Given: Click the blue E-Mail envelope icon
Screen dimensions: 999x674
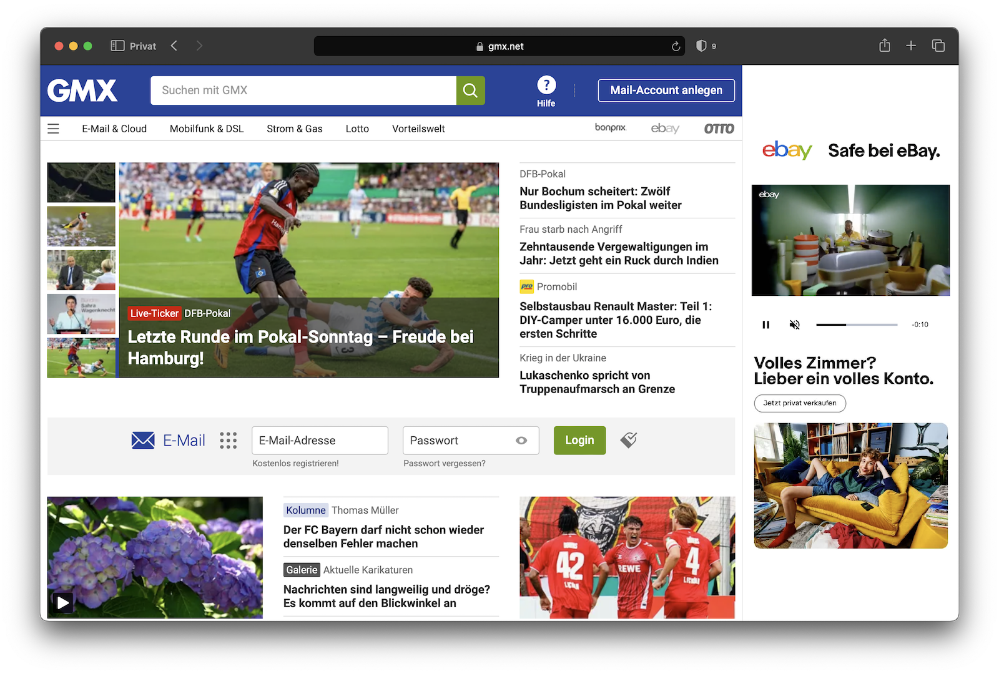Looking at the screenshot, I should tap(143, 441).
